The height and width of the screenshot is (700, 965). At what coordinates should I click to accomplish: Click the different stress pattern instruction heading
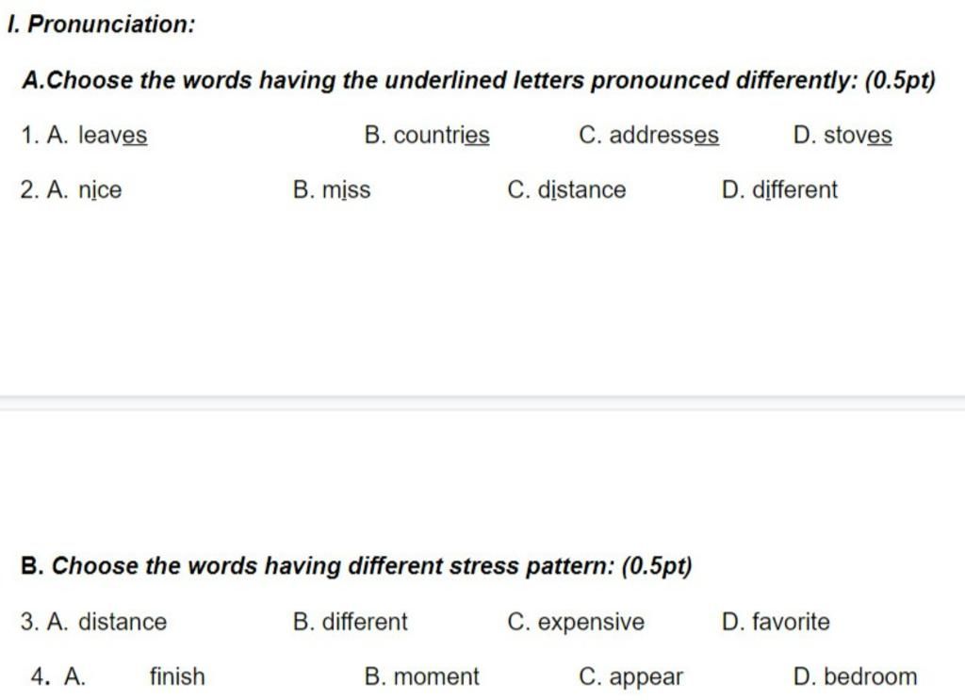[356, 565]
